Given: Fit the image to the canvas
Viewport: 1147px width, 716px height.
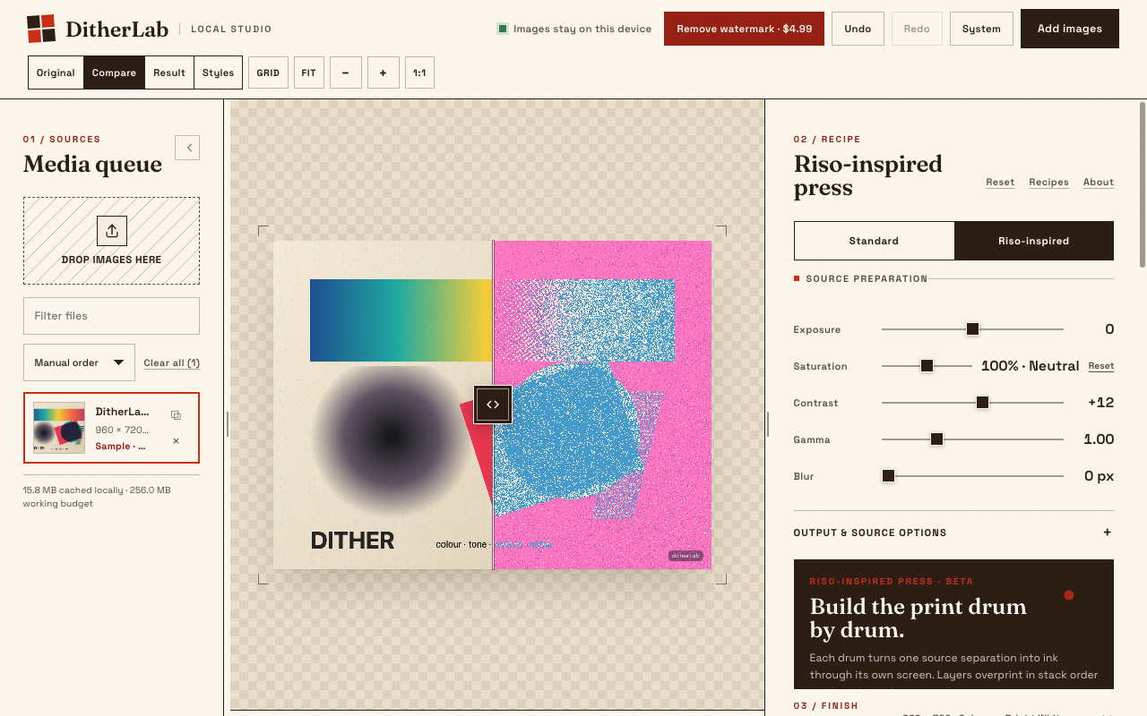Looking at the screenshot, I should (x=308, y=73).
